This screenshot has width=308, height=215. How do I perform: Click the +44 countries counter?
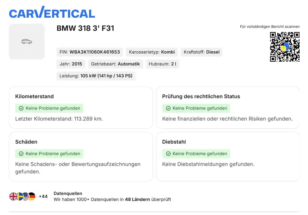coord(43,197)
